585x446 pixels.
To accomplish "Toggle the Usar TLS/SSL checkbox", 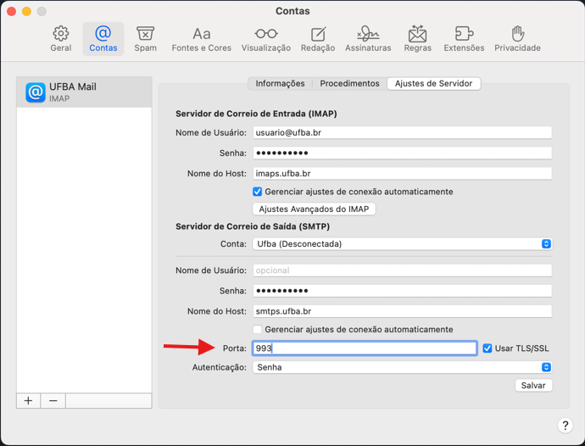I will tap(487, 348).
